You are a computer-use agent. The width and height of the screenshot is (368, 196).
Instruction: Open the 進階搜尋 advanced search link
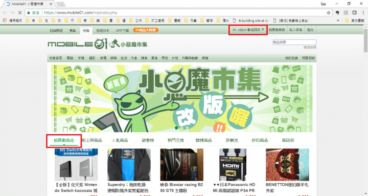click(310, 47)
